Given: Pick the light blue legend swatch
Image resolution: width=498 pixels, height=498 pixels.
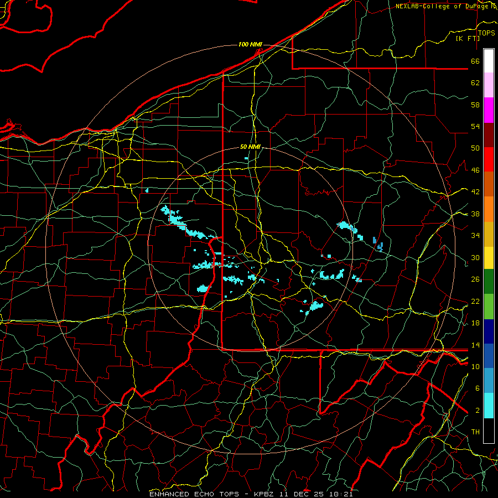Looking at the screenshot, I should 489,381.
